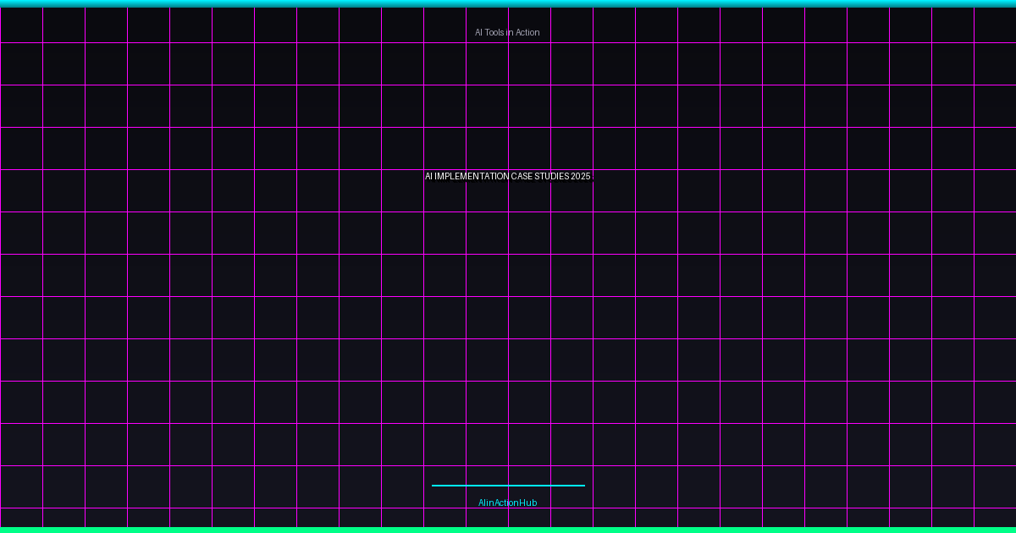This screenshot has width=1016, height=533.
Task: Click the "Hub" part of AIinActionHub
Action: click(528, 503)
